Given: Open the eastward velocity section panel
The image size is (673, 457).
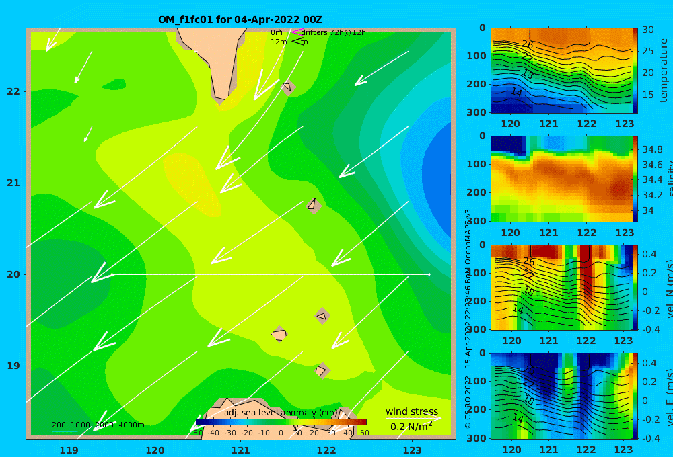Looking at the screenshot, I should [x=561, y=396].
